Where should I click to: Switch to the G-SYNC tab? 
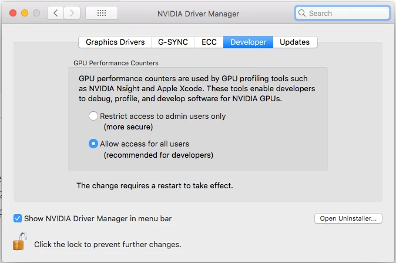tap(173, 42)
